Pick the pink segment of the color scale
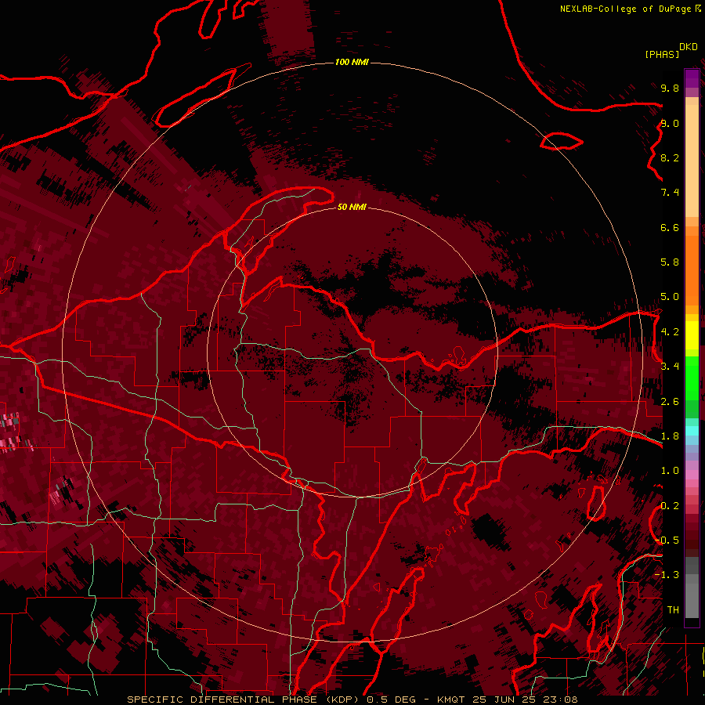Screen dimensions: 705x705 tap(692, 475)
